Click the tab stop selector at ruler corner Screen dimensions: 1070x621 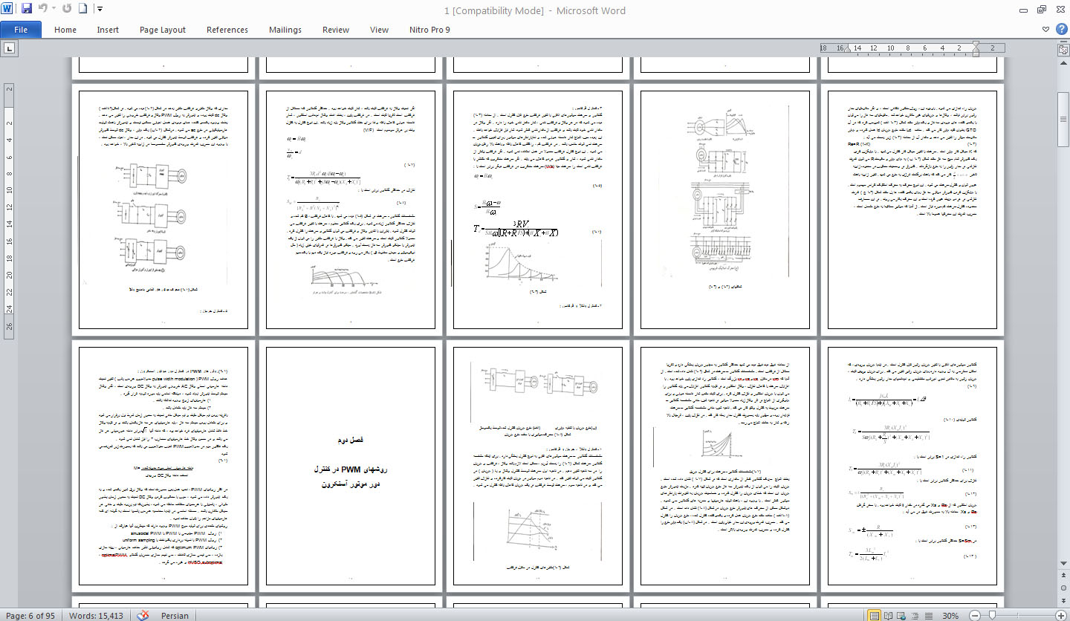(x=10, y=49)
